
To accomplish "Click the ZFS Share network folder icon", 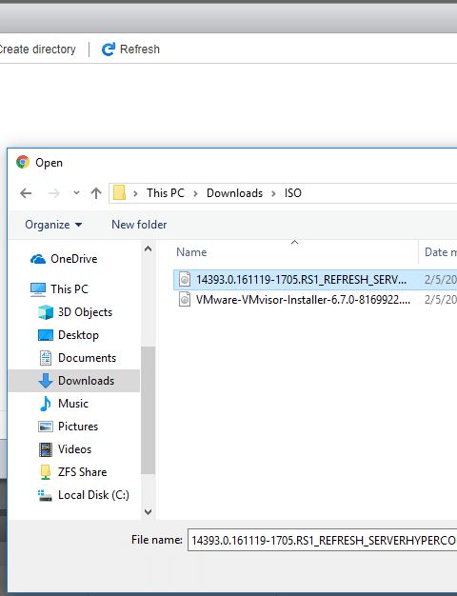I will click(46, 472).
